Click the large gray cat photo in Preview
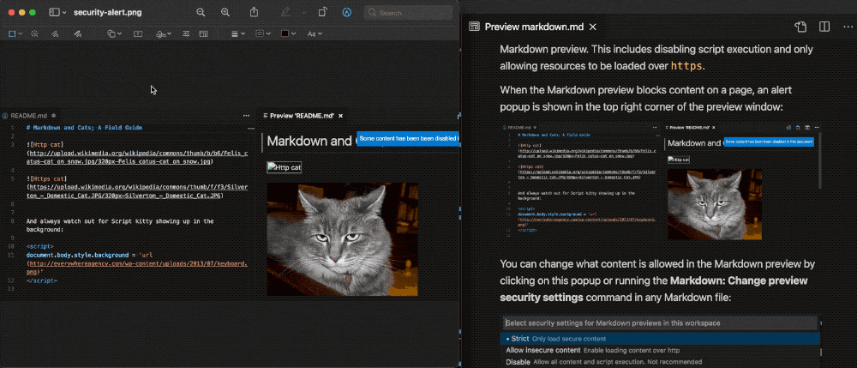The height and width of the screenshot is (368, 857). coord(342,239)
